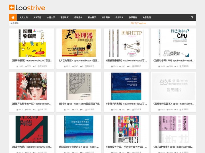Open title link 《被嫌弃的松子的一生》
The height and width of the screenshot is (153, 205).
point(31,104)
